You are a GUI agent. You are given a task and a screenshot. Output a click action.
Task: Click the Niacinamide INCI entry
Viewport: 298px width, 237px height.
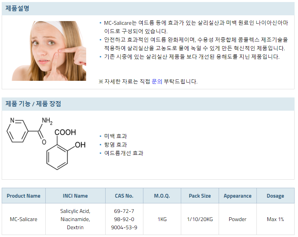(x=75, y=219)
